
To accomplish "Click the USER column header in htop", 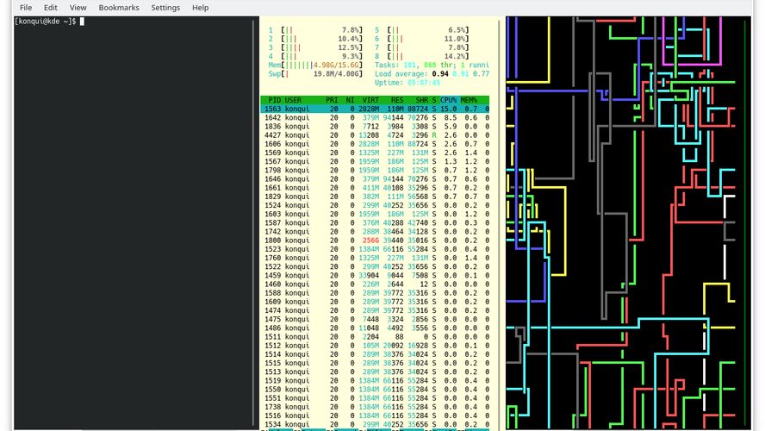I will click(294, 100).
